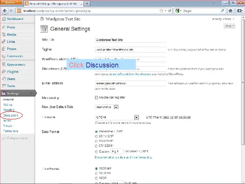Click the Tools wrench icon
This screenshot has height=184, width=245.
tap(3, 86)
